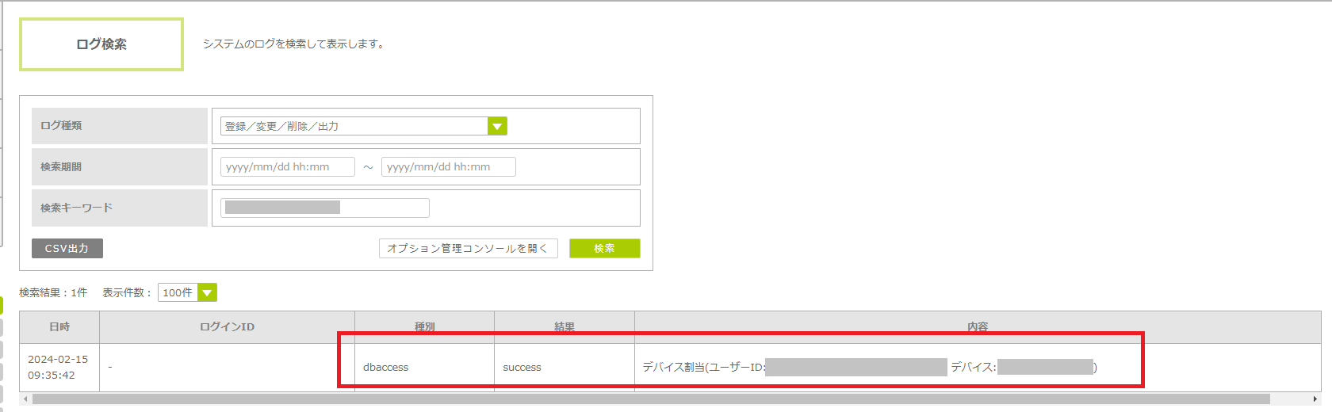The width and height of the screenshot is (1332, 412).
Task: Click the 検索期間 start date field
Action: tap(287, 166)
